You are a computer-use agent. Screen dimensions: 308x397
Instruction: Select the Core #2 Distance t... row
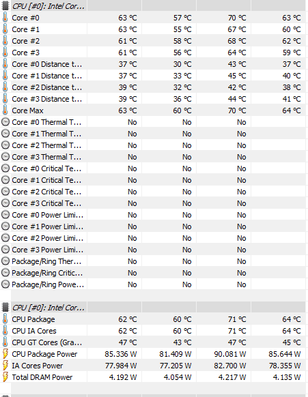(153, 87)
